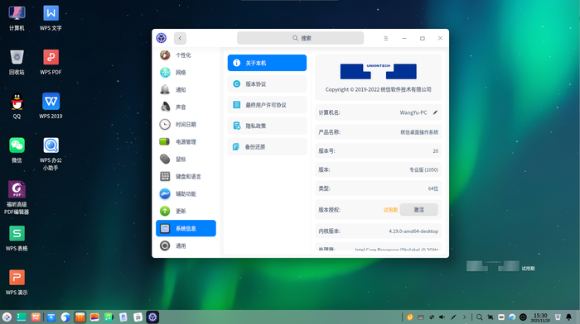Click the back arrow button
The height and width of the screenshot is (324, 580).
pos(180,38)
